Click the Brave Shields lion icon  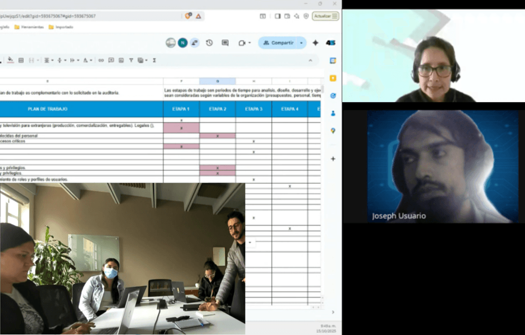[188, 16]
